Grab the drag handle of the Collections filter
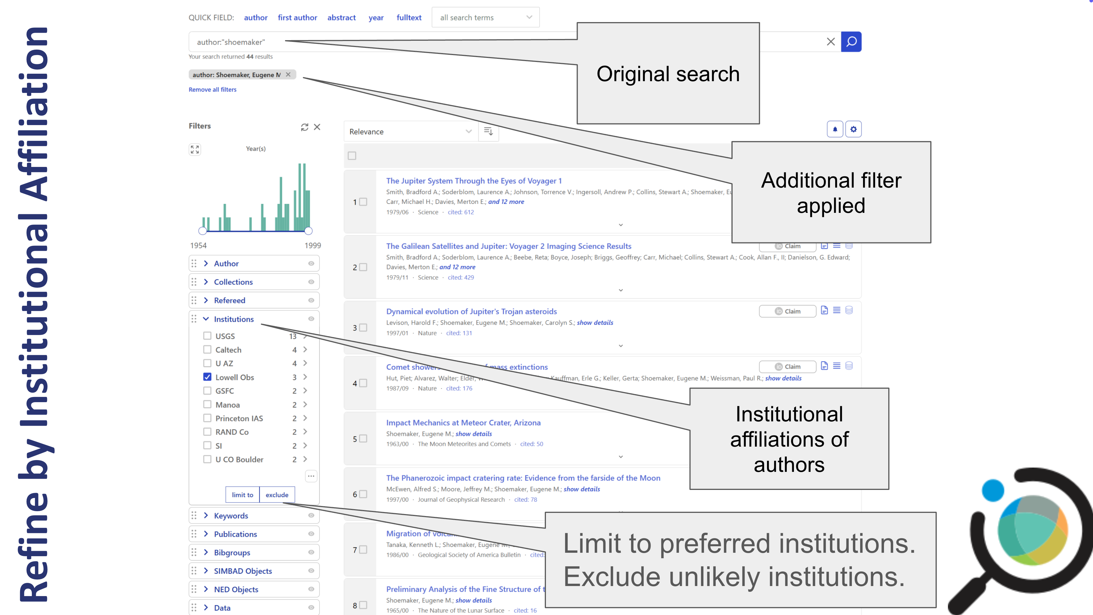 tap(194, 282)
